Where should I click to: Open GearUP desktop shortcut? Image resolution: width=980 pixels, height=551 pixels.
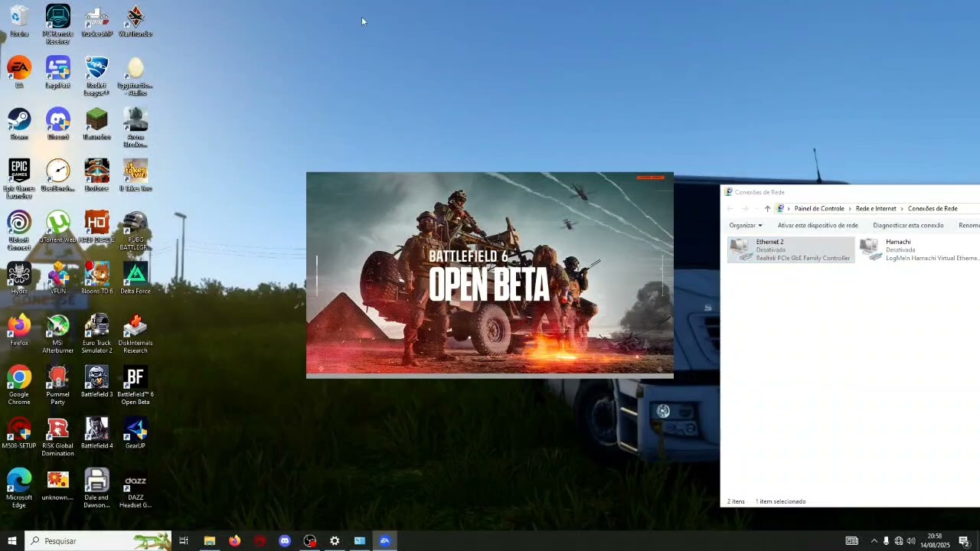point(136,432)
